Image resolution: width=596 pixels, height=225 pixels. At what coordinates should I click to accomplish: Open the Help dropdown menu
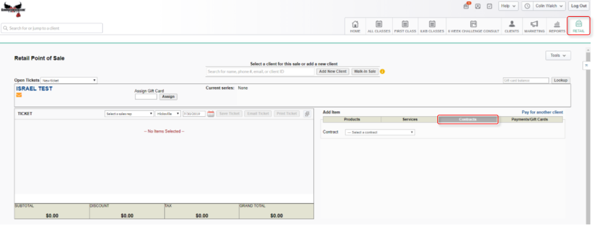508,6
